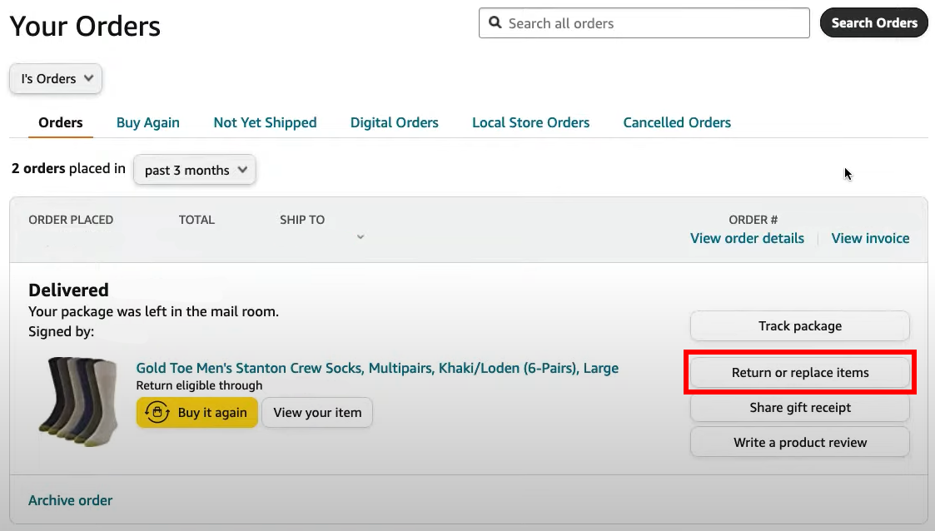Expand the Ship To column chevron
The height and width of the screenshot is (531, 935).
pos(360,236)
